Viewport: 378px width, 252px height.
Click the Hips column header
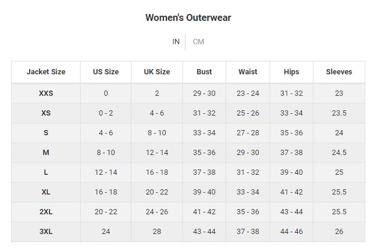(291, 72)
